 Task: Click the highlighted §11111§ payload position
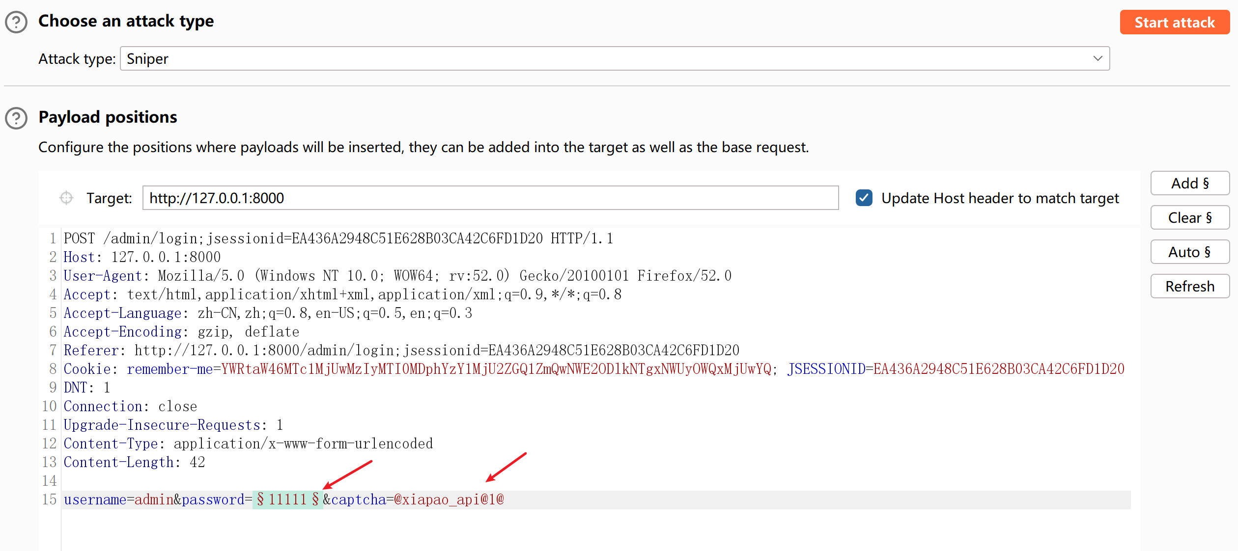click(x=287, y=499)
